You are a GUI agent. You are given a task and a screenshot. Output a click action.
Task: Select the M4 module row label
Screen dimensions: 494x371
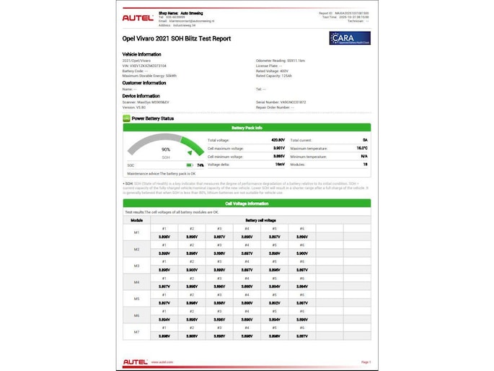pos(136,281)
